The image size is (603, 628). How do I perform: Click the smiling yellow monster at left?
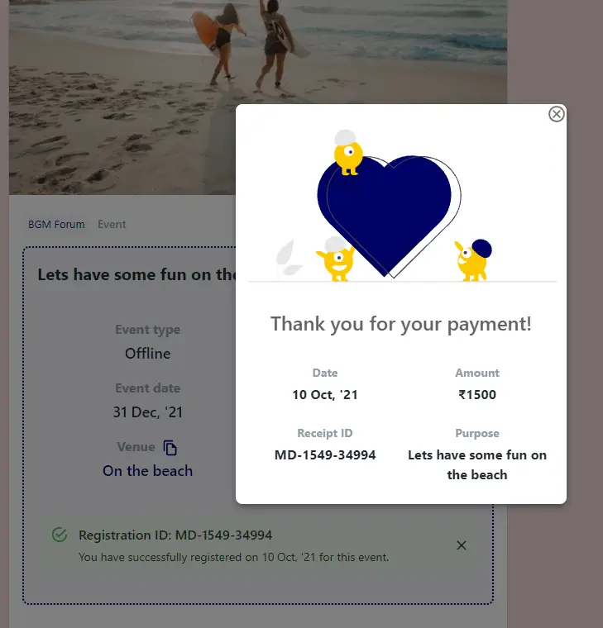coord(337,259)
